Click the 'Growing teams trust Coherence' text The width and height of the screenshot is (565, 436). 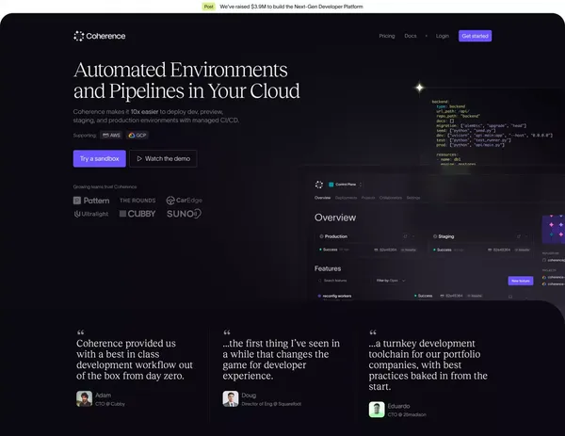tap(105, 186)
